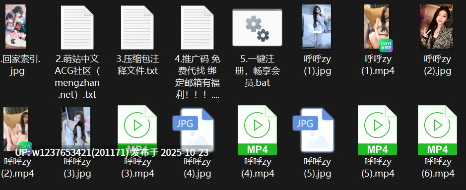Select the 呼呼zy (5).jpg file icon

[314, 130]
